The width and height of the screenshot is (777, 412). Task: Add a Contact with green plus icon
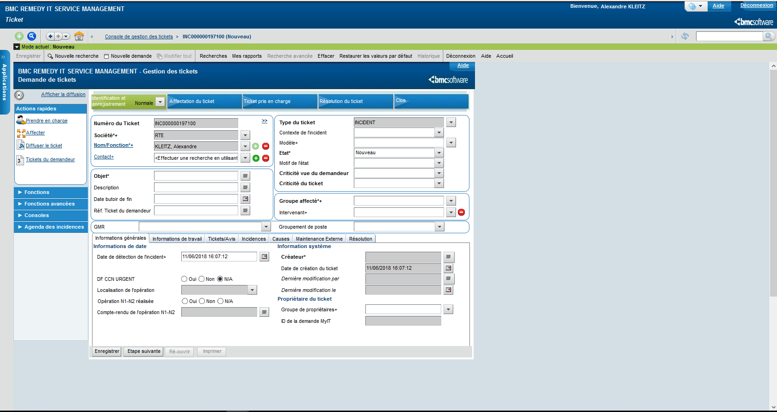point(256,158)
